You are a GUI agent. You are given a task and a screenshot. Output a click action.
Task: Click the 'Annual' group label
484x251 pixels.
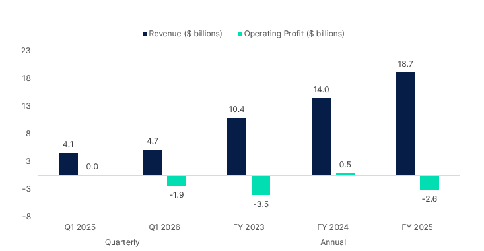(x=333, y=242)
